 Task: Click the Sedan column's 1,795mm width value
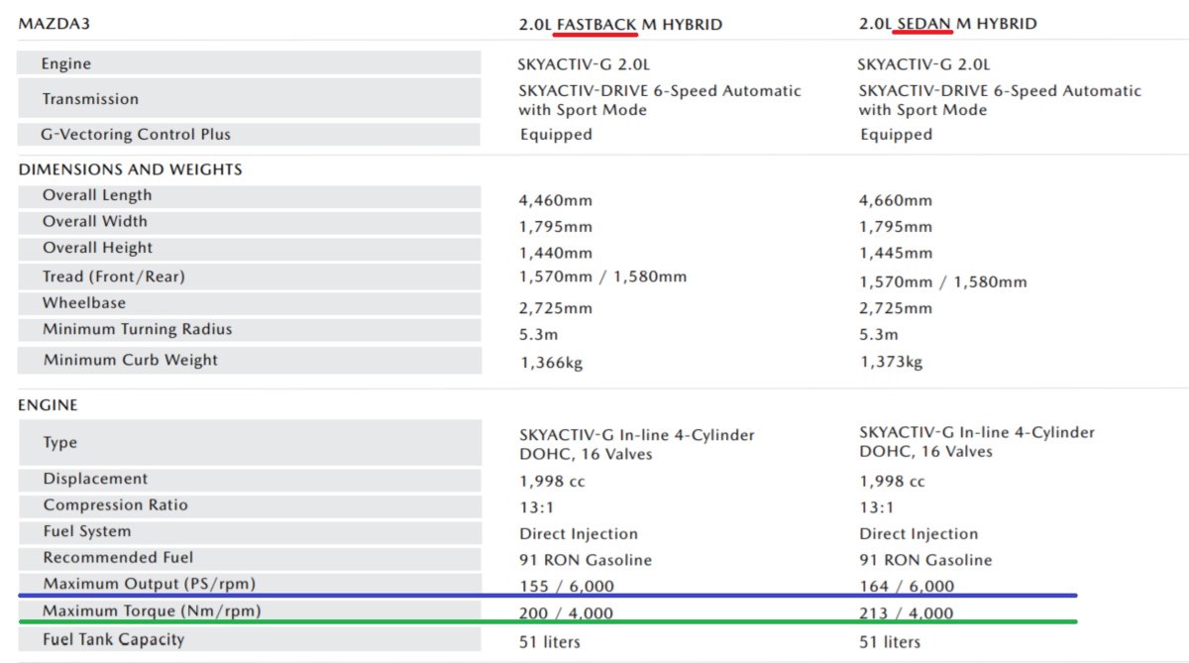pos(896,227)
